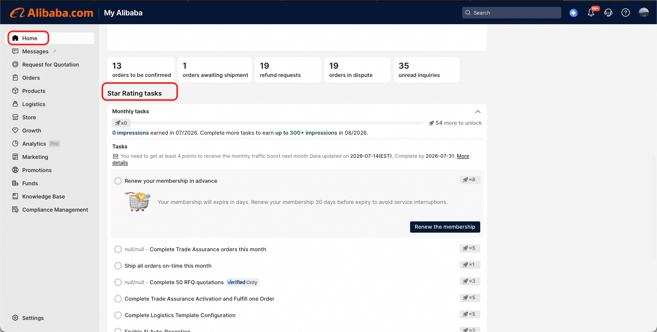Click the Settings gear icon
Screen dimensions: 657x332
click(x=15, y=318)
